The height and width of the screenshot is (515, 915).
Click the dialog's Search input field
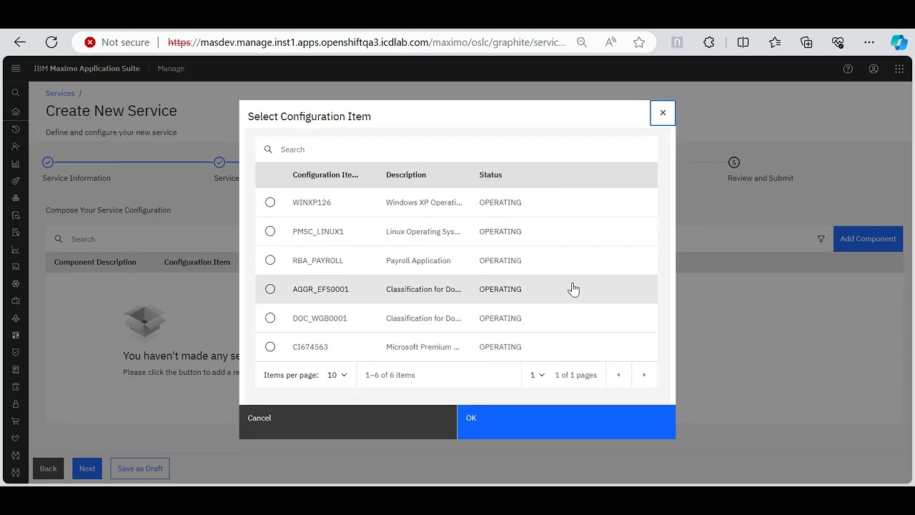(x=456, y=149)
